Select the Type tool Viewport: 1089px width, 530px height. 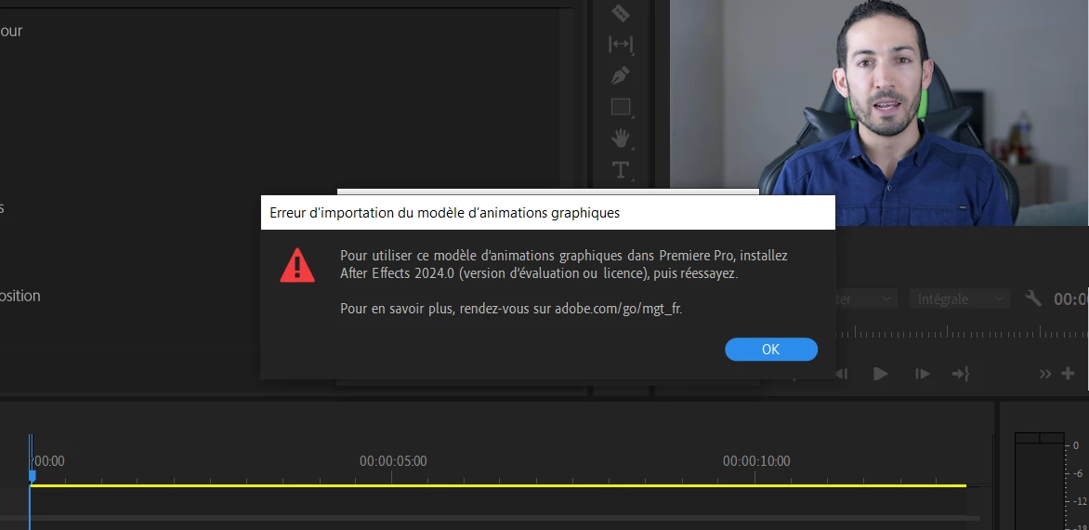click(x=620, y=170)
